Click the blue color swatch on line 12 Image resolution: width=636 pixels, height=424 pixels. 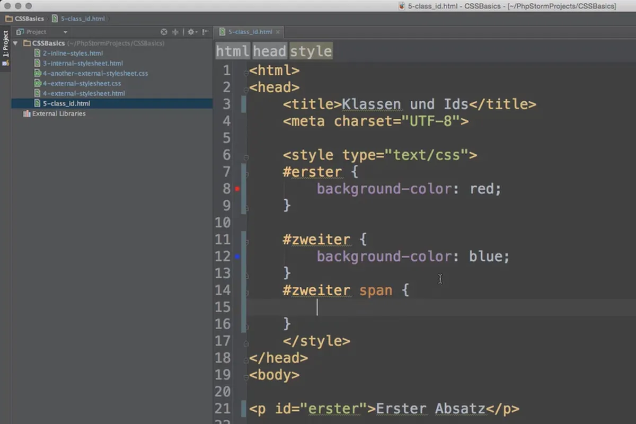tap(237, 257)
